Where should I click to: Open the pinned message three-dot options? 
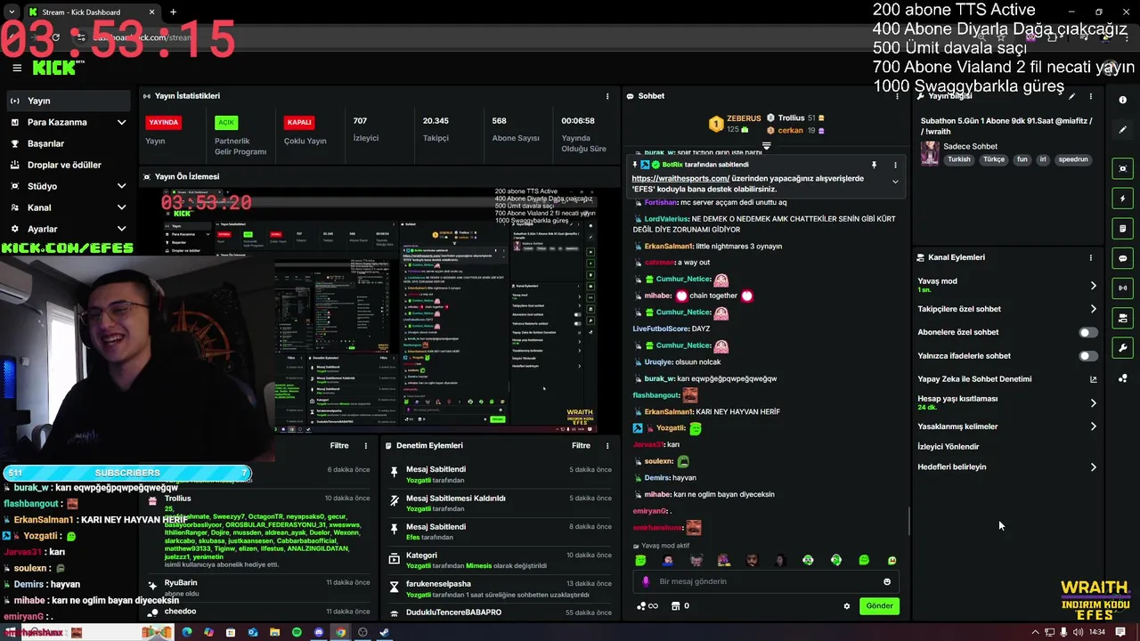[895, 165]
